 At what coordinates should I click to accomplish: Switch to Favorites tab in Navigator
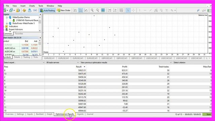coord(19,34)
